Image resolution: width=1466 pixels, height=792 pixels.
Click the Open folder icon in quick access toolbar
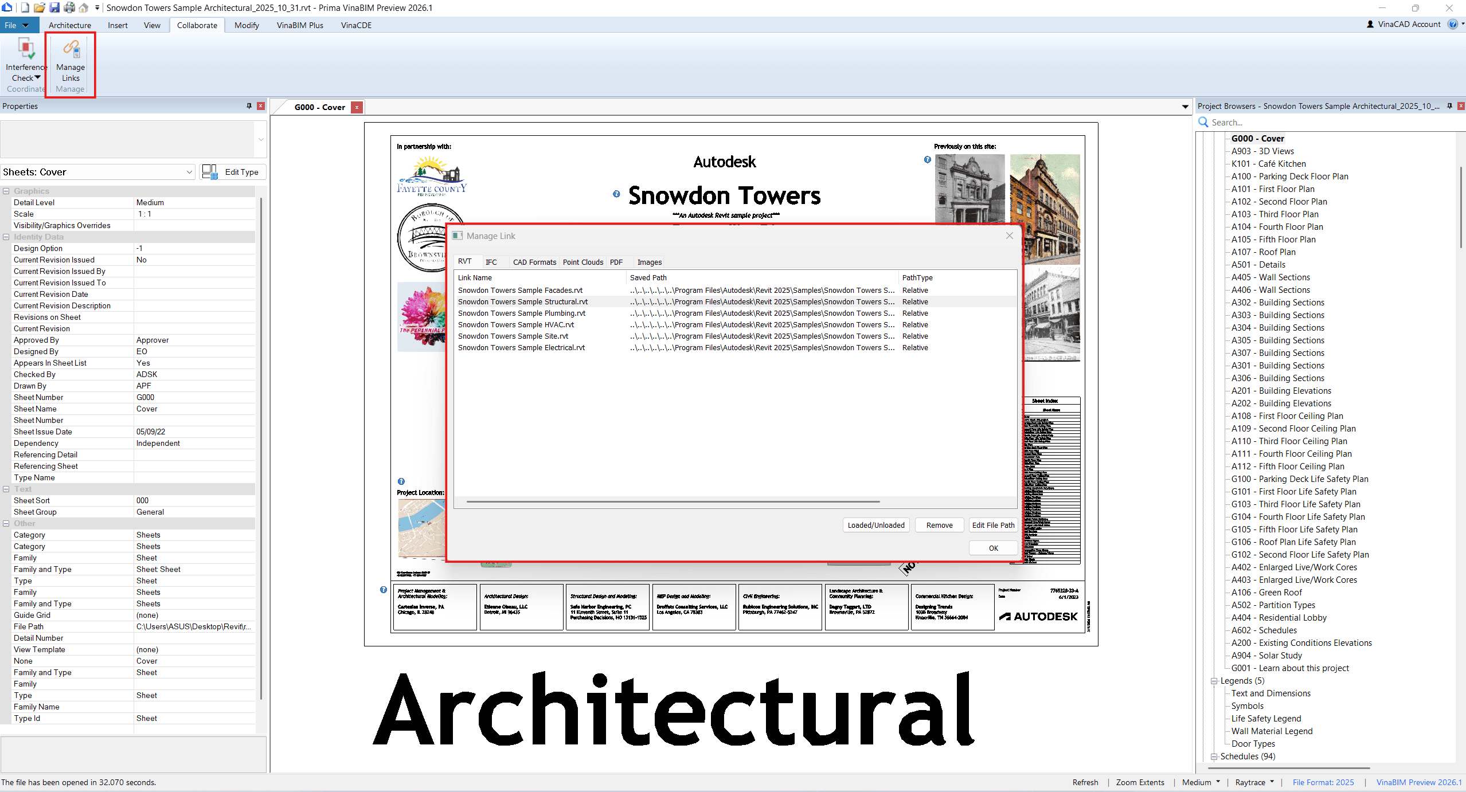39,7
